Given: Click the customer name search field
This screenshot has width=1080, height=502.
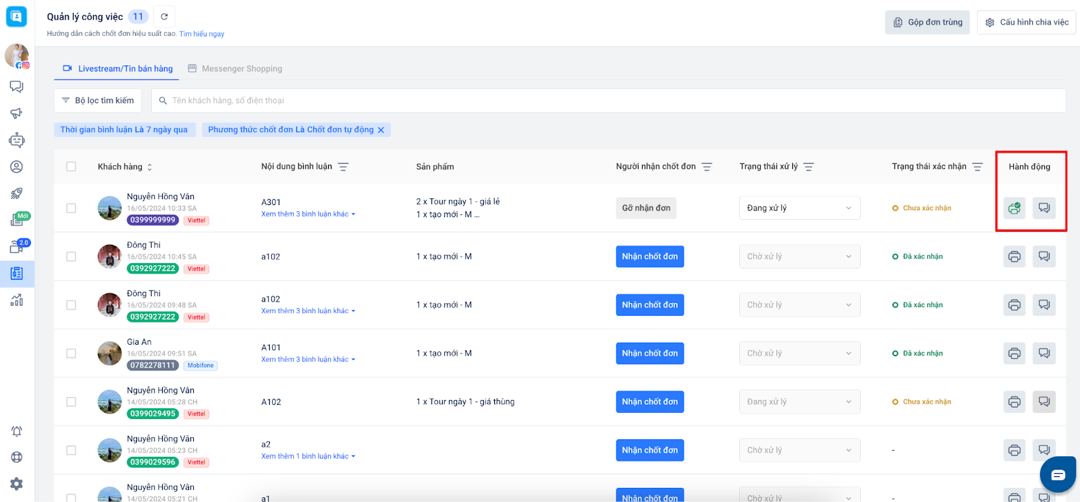Looking at the screenshot, I should [x=607, y=101].
